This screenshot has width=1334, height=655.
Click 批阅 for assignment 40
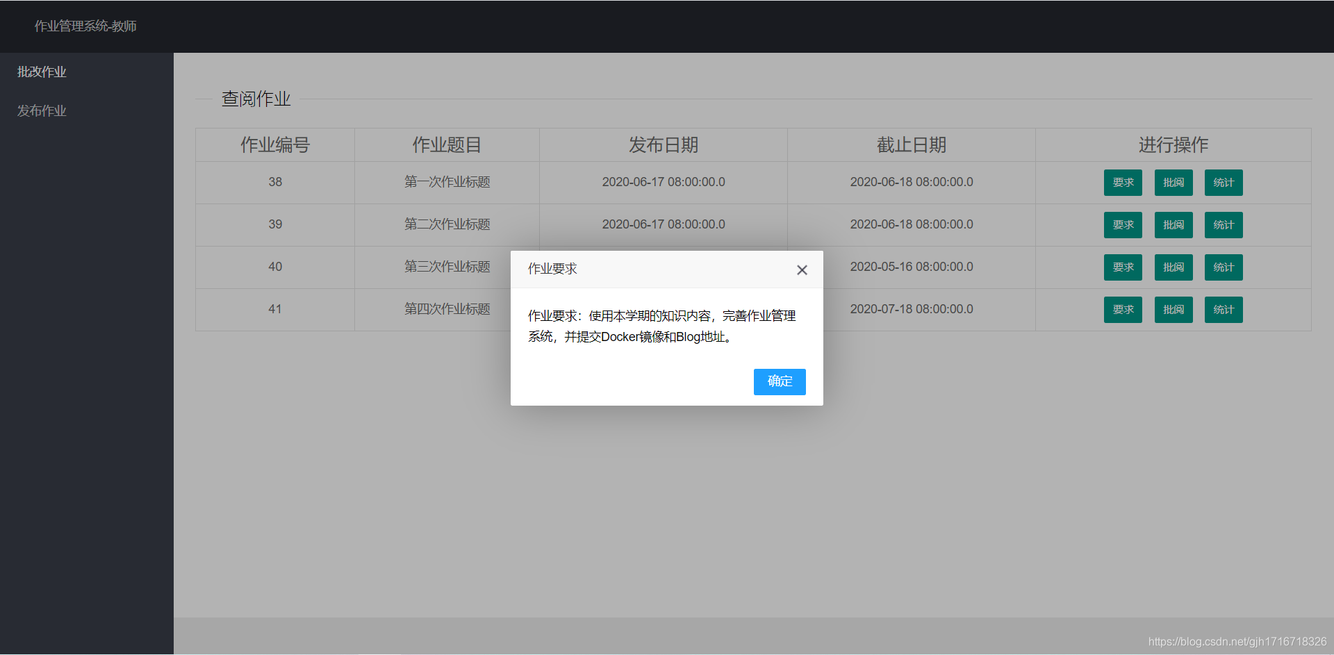(1173, 267)
